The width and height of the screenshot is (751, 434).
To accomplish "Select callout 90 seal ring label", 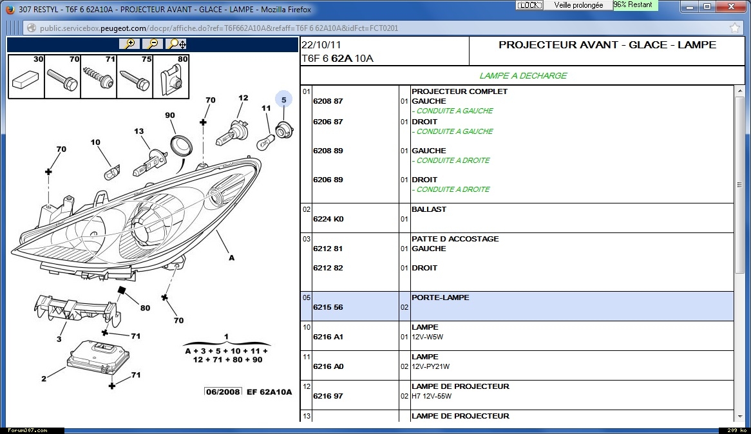I will pos(169,115).
